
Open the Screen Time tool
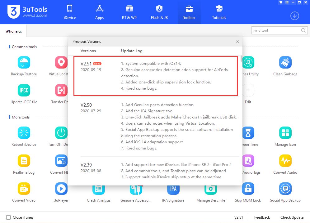click(248, 133)
